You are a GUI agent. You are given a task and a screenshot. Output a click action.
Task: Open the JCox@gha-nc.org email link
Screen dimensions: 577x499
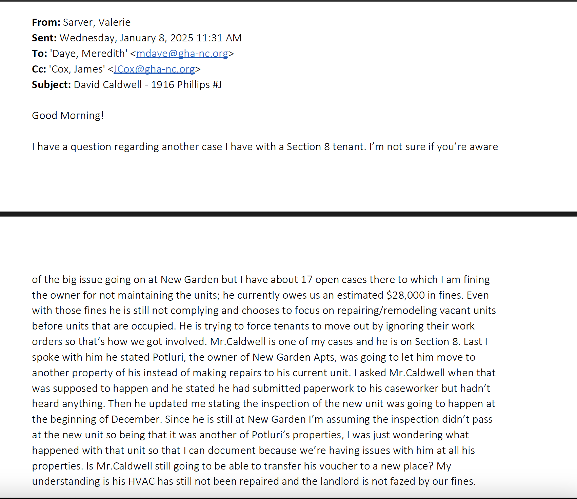(154, 69)
